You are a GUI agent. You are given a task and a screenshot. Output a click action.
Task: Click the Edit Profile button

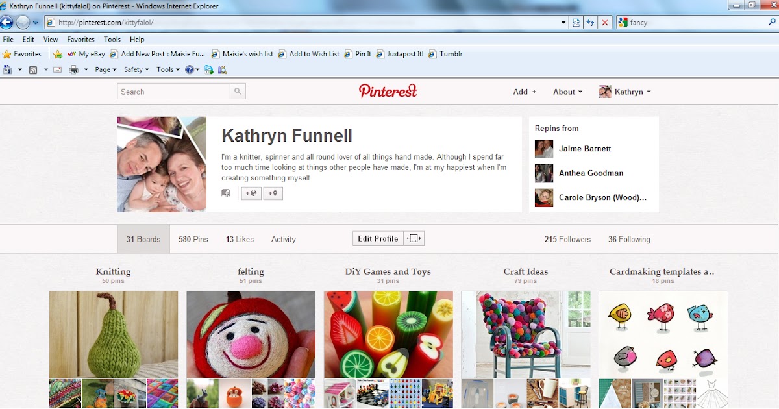(x=378, y=238)
